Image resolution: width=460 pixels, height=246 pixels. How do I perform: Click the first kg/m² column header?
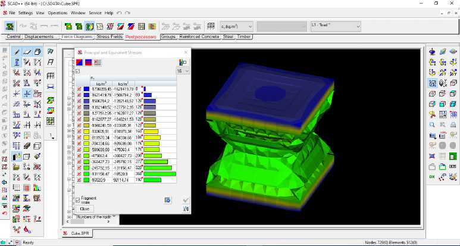click(x=101, y=83)
